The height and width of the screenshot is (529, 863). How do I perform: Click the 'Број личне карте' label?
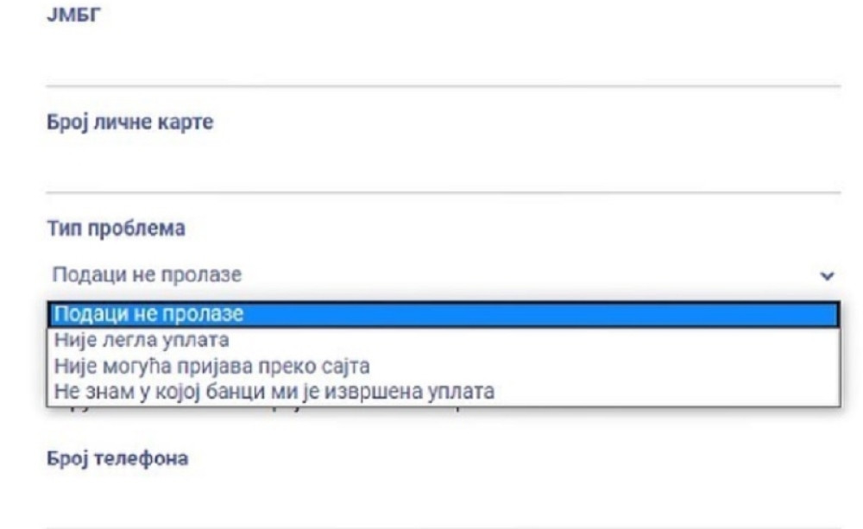[x=129, y=123]
